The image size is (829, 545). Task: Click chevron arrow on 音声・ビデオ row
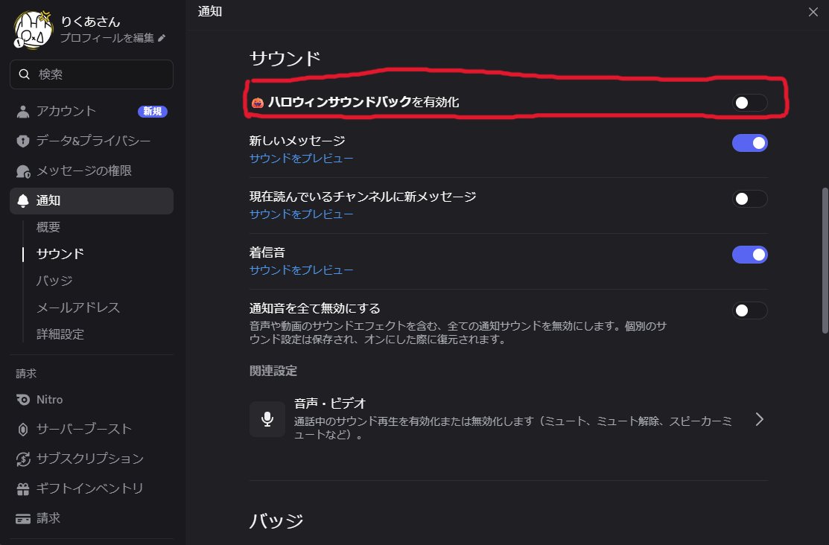760,419
